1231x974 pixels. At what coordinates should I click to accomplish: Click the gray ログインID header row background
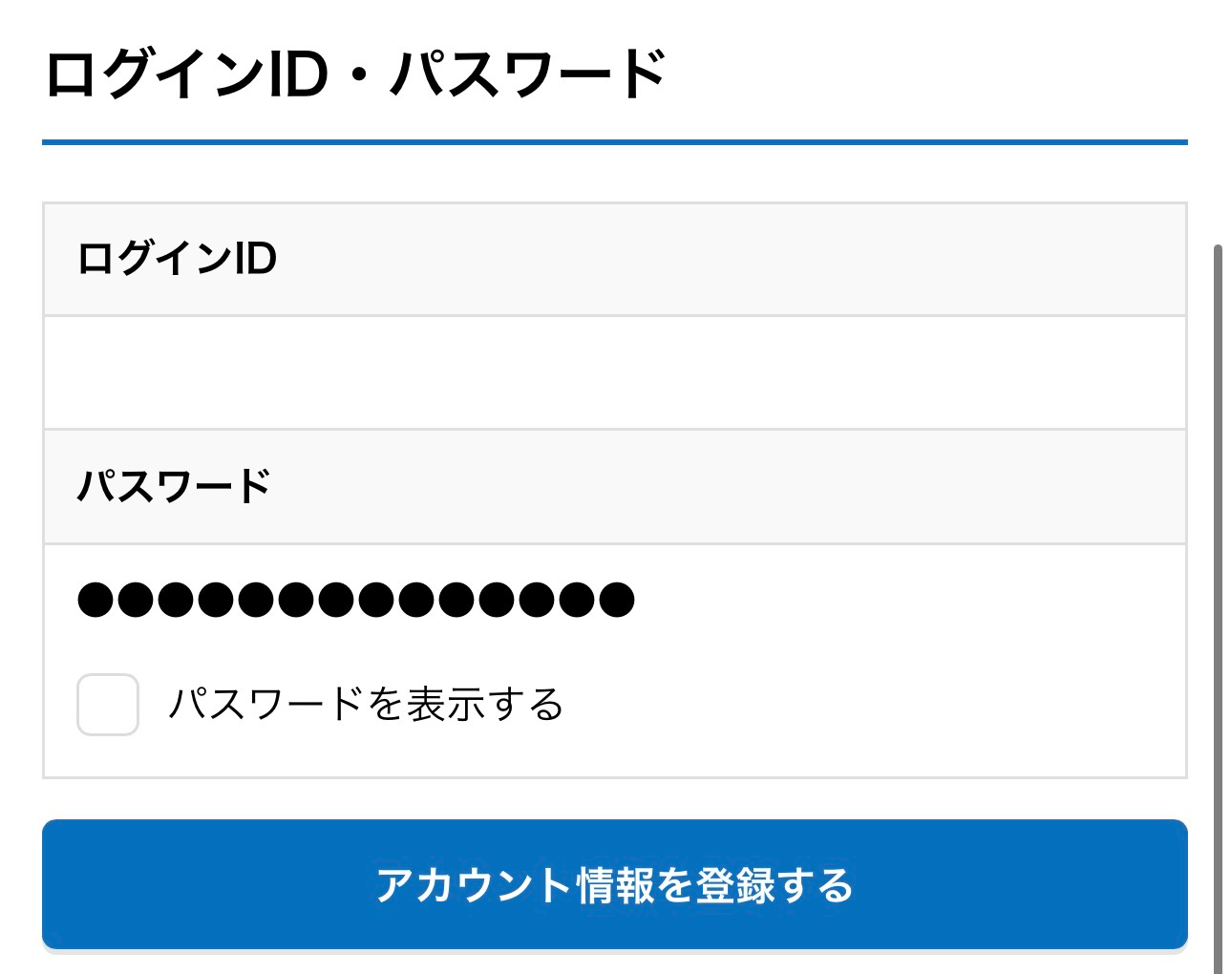(726, 259)
